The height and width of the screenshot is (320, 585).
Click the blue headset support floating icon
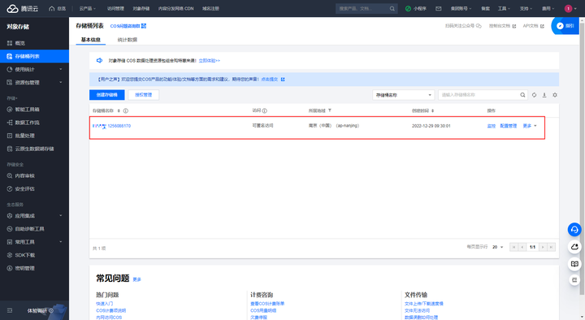(574, 229)
